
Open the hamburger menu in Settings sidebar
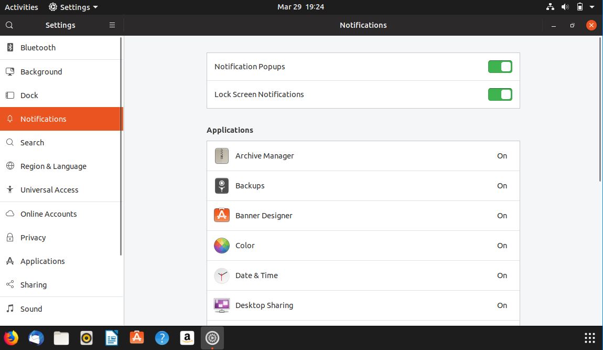pyautogui.click(x=112, y=25)
